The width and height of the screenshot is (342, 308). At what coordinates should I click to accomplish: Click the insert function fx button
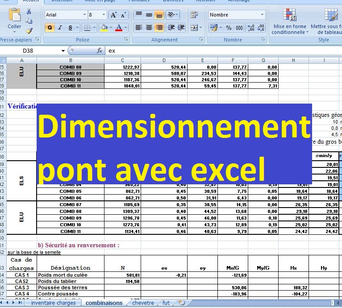point(100,50)
